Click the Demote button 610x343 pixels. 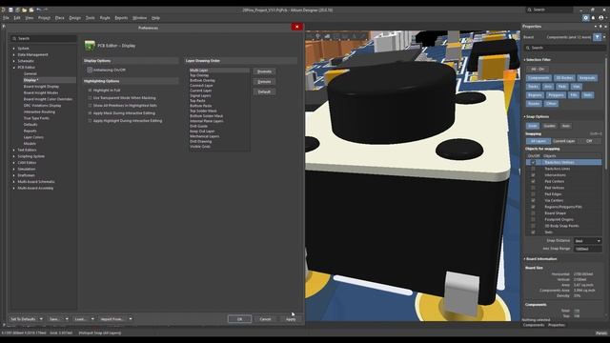(265, 82)
